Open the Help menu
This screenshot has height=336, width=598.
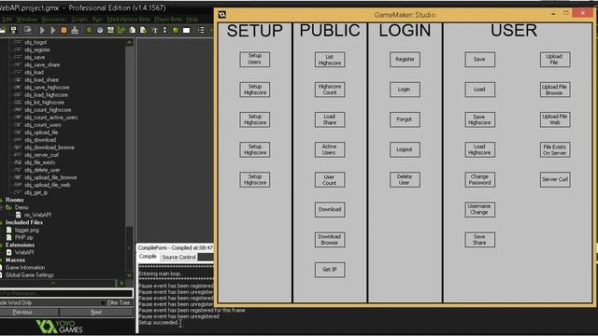click(192, 19)
